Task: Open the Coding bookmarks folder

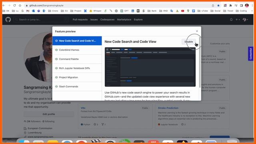Action: pos(241,11)
